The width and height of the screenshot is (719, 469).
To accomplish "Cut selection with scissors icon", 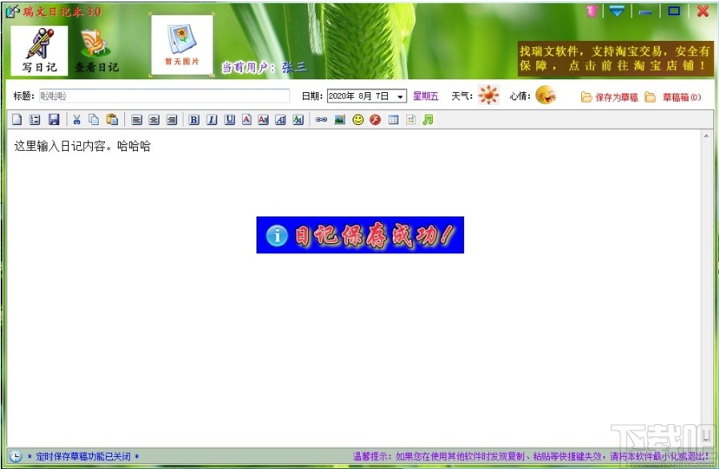I will click(x=77, y=119).
